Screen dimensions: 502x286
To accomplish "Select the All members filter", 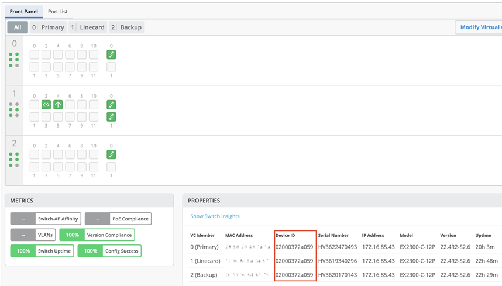I will click(18, 27).
